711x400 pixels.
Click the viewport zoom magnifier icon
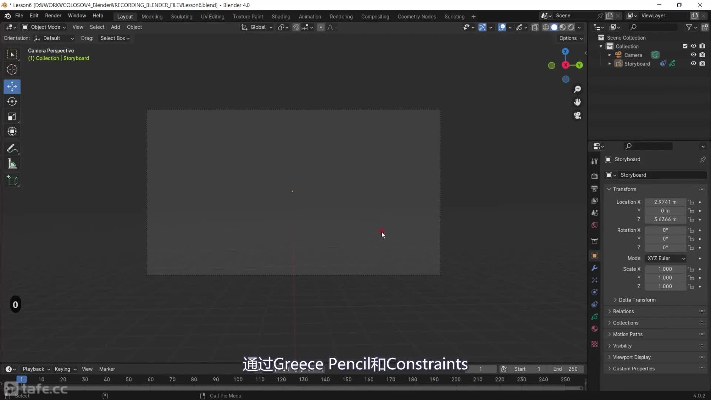coord(577,89)
